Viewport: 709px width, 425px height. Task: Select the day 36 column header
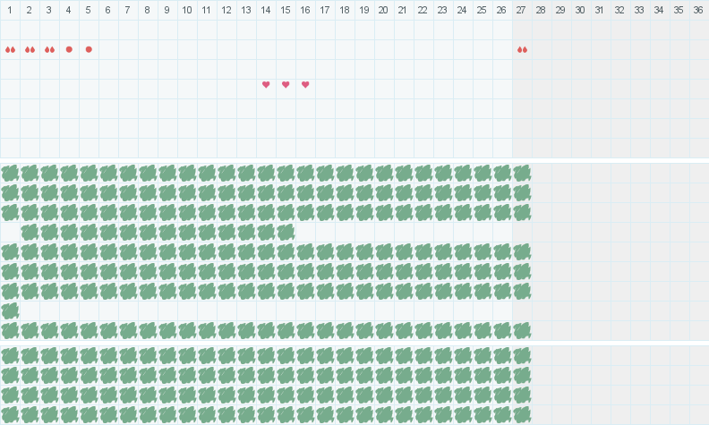698,10
